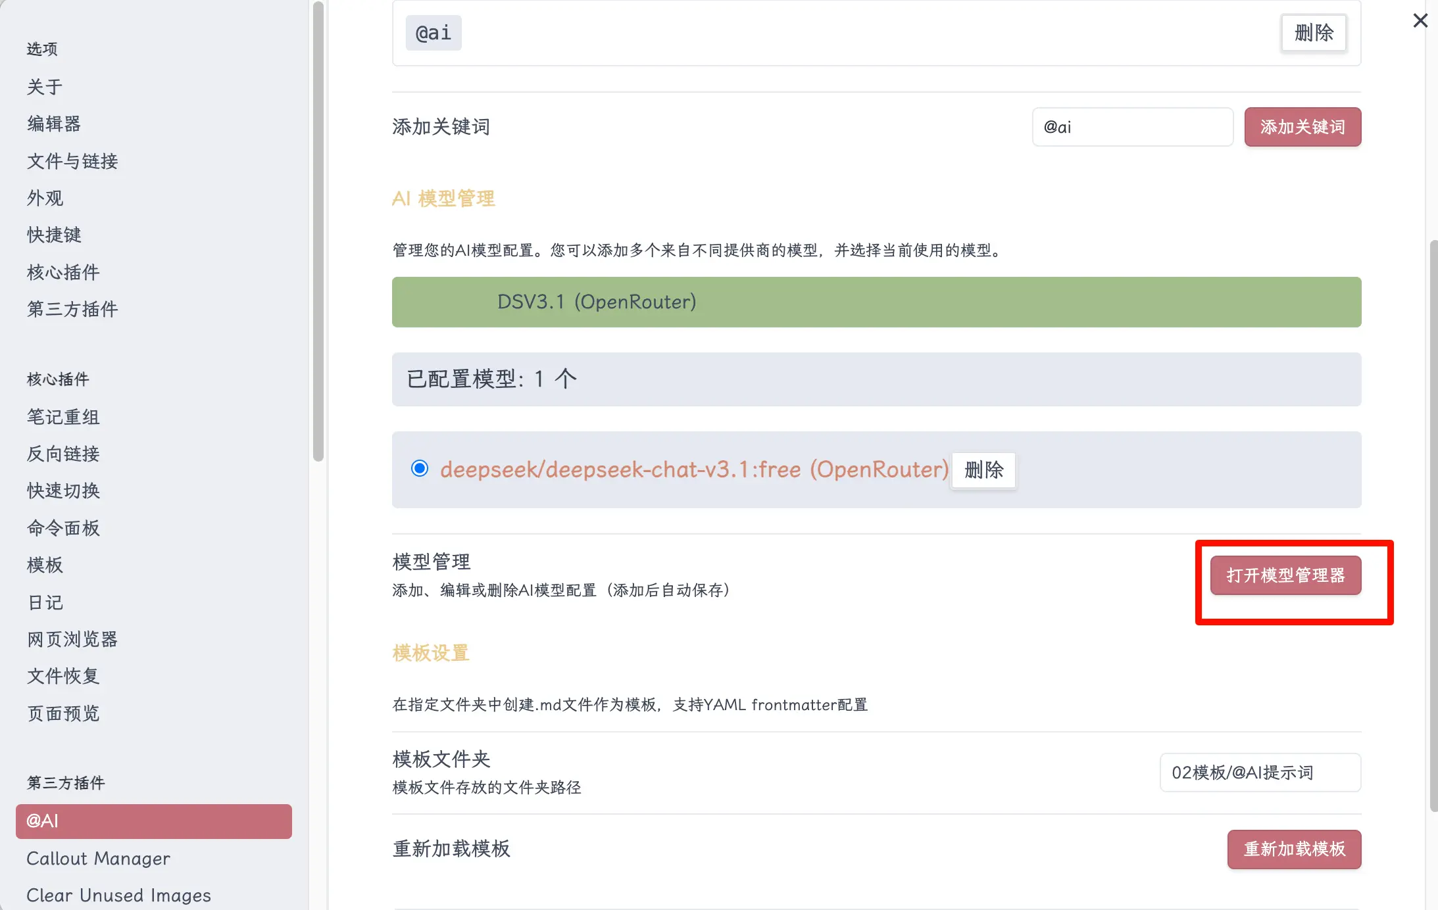Close the settings dialog with X icon

[1420, 20]
